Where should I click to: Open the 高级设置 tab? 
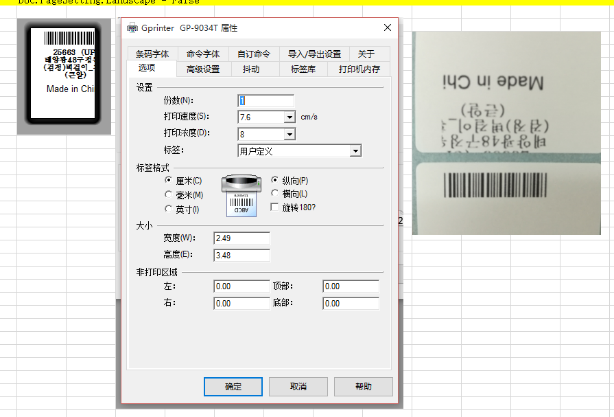click(203, 69)
